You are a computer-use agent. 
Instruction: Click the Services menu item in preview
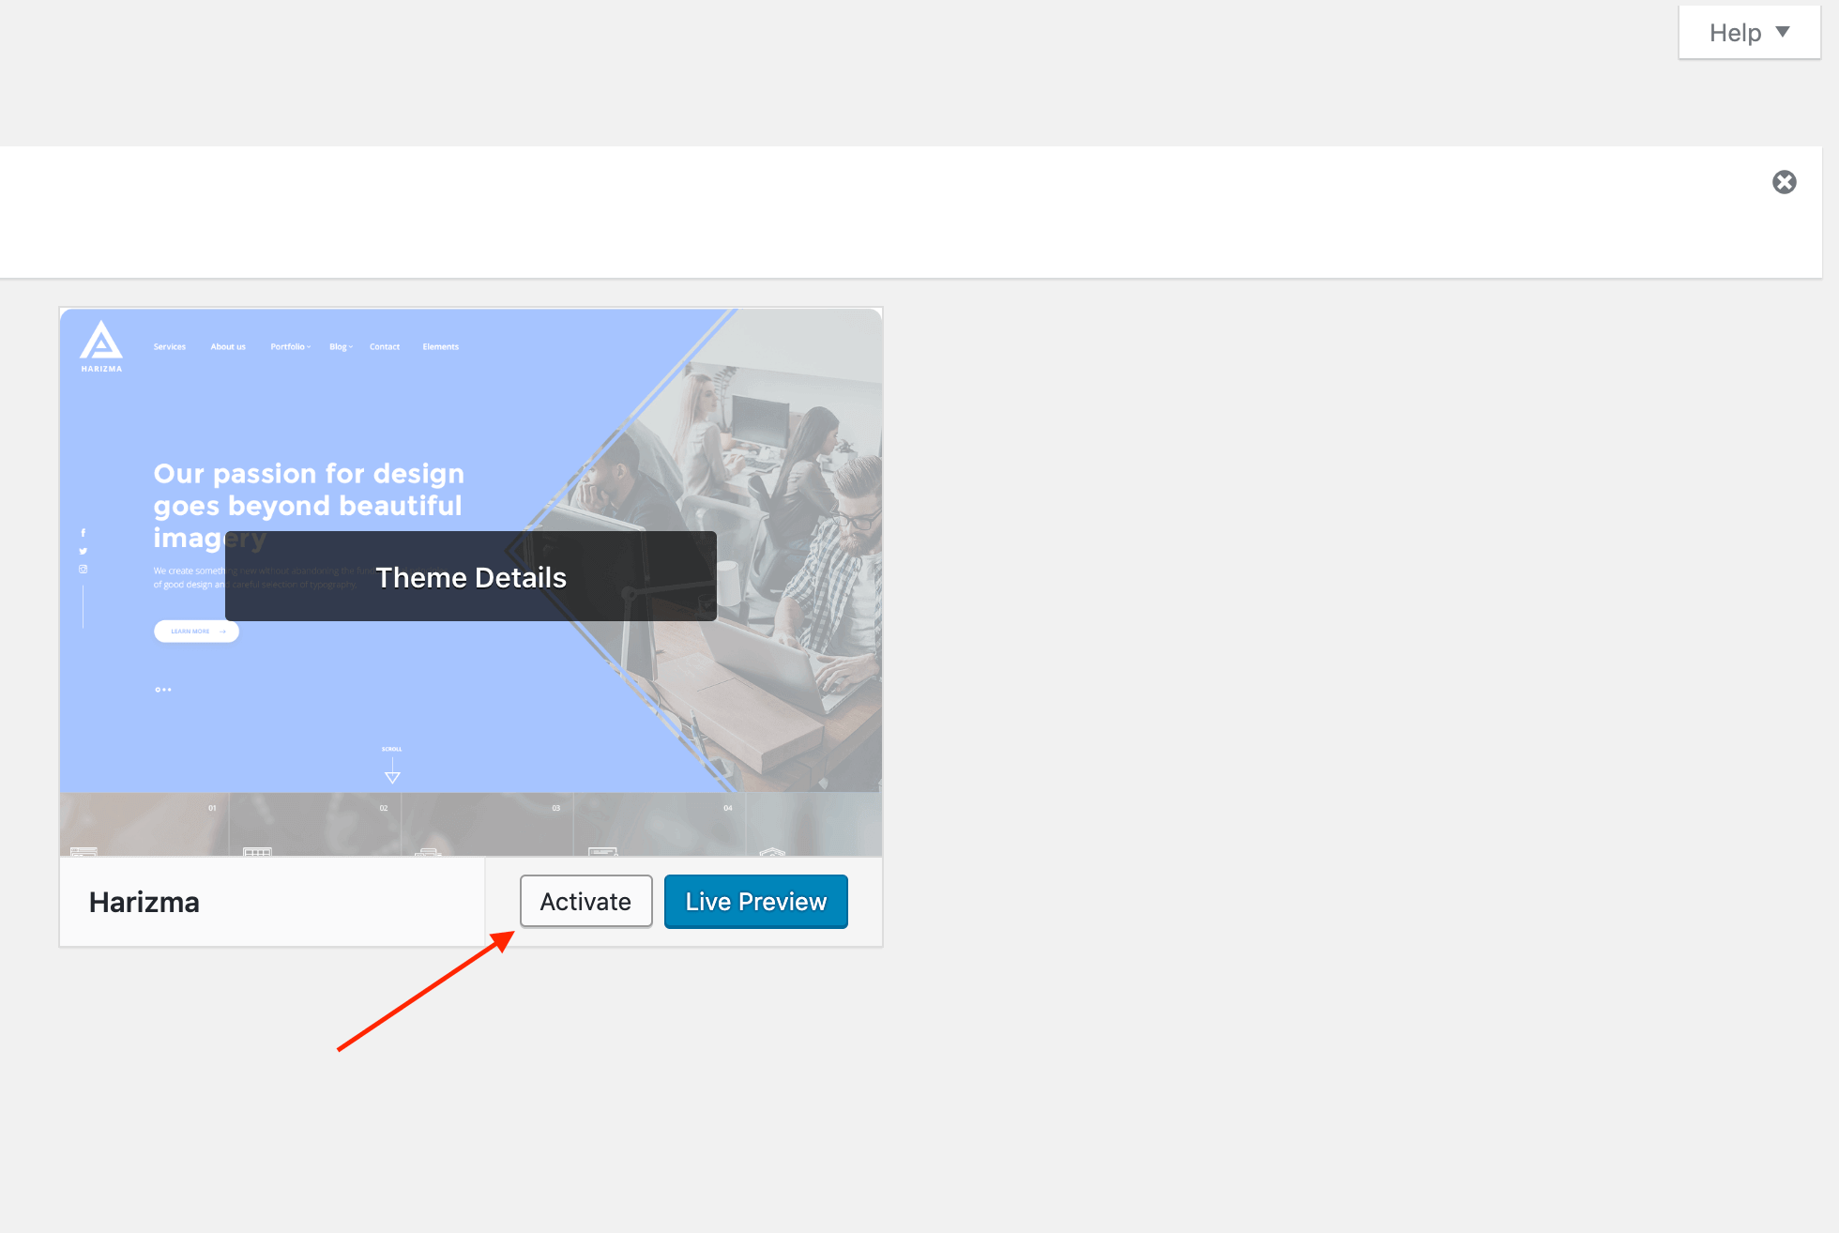170,347
